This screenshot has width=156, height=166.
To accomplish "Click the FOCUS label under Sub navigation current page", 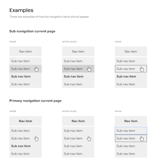I will tap(118, 41).
